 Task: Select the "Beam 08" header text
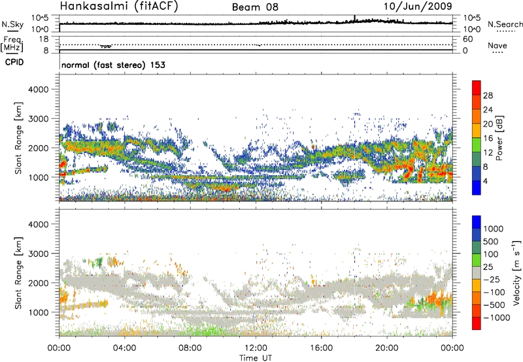pyautogui.click(x=255, y=7)
